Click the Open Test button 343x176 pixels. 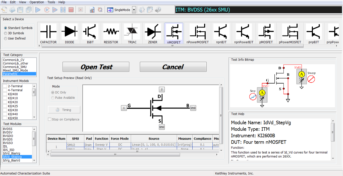click(96, 67)
